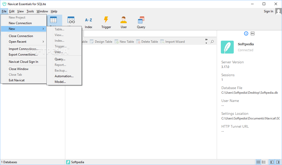The height and width of the screenshot is (165, 282).
Task: Click the Delete Table button
Action: 147,42
